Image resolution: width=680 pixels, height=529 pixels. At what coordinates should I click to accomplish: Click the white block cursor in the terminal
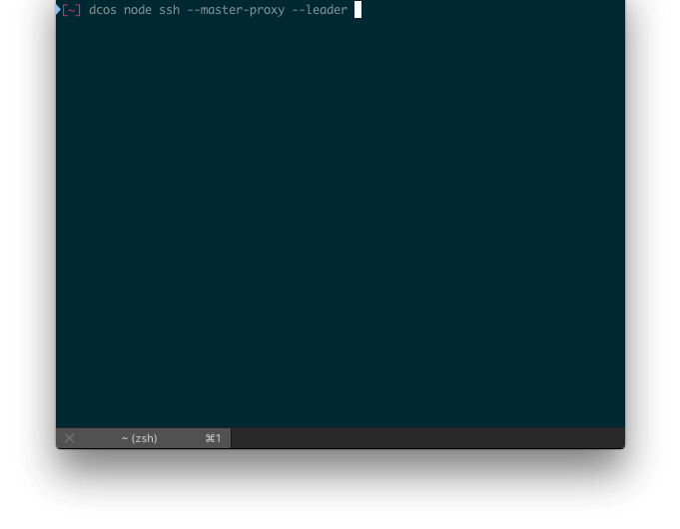click(357, 10)
